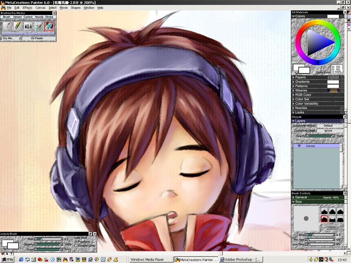Image resolution: width=351 pixels, height=263 pixels.
Task: Open the Window menu
Action: [x=89, y=8]
